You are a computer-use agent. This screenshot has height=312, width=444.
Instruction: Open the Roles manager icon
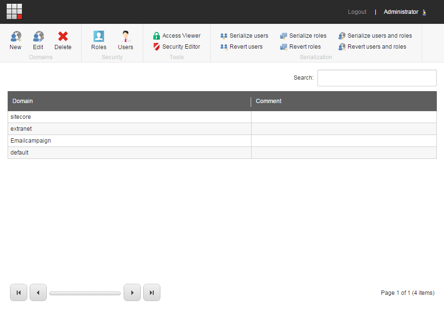coord(98,41)
